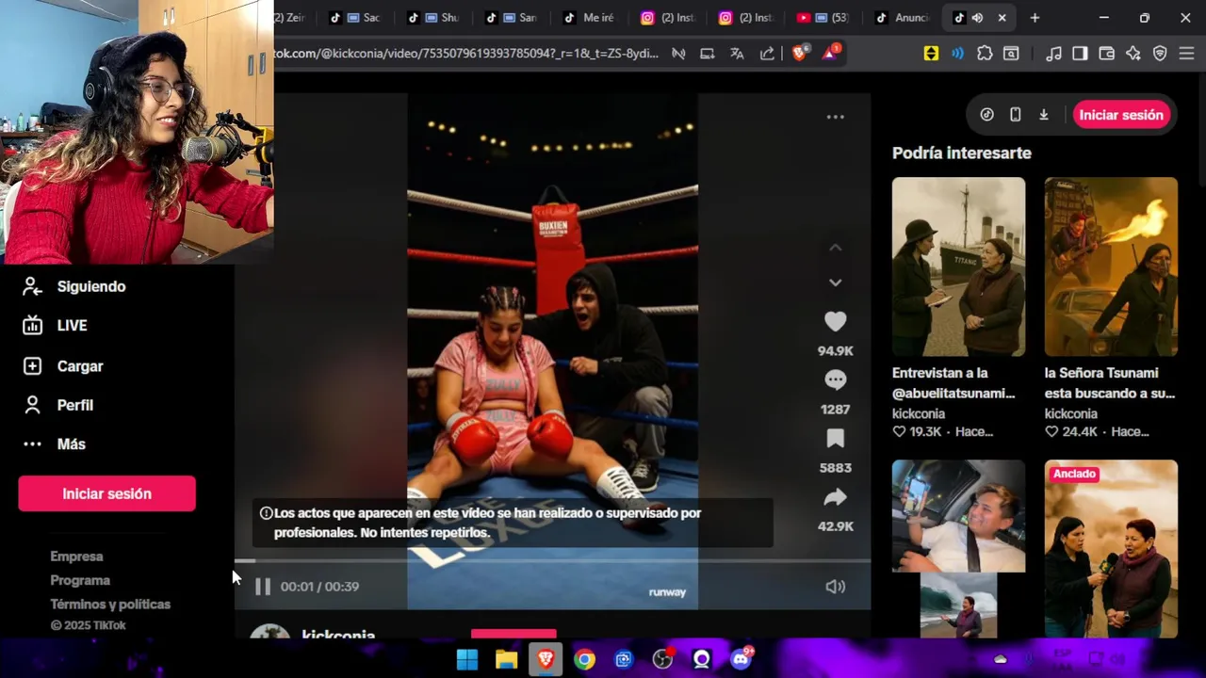Open comments via the speech bubble icon
The image size is (1206, 678).
(x=835, y=380)
